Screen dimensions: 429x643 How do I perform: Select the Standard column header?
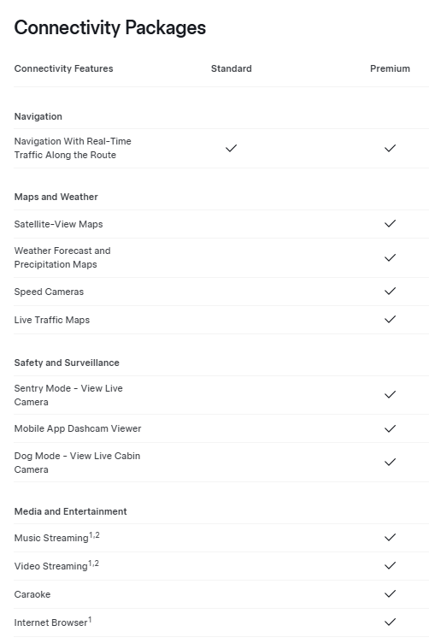(x=231, y=68)
